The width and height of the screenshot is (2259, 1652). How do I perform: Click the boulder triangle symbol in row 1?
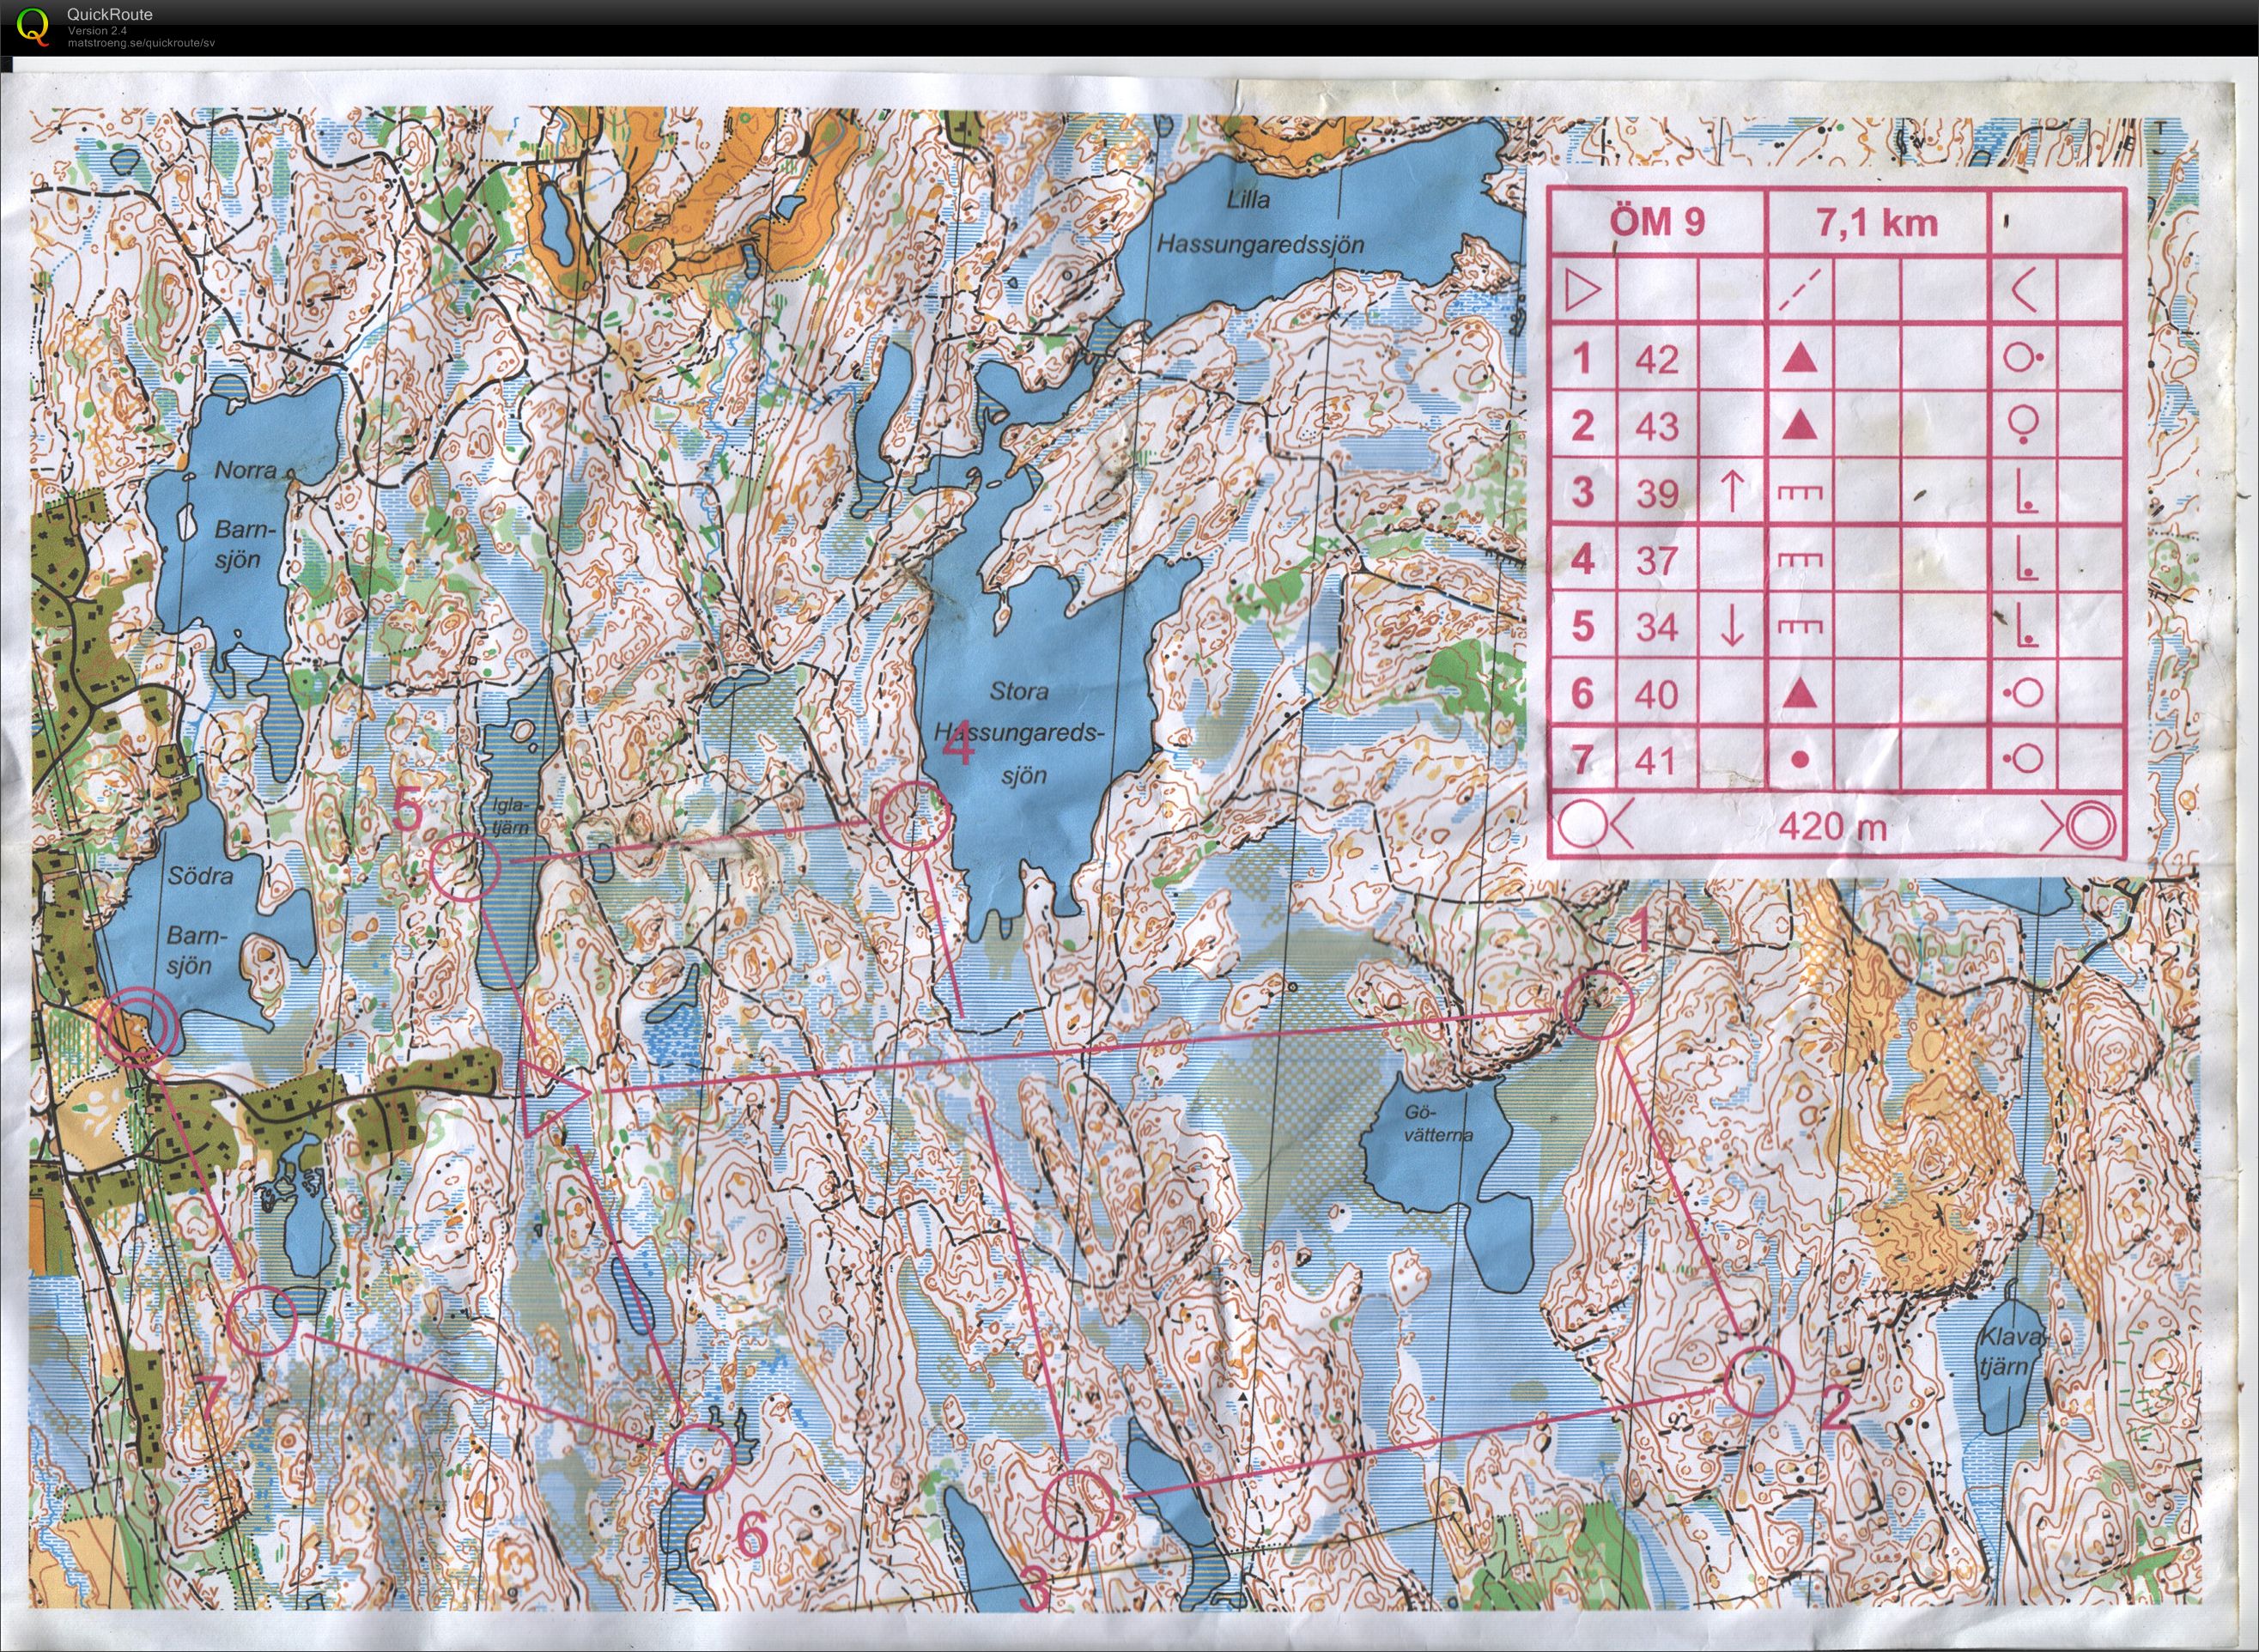[x=1800, y=357]
